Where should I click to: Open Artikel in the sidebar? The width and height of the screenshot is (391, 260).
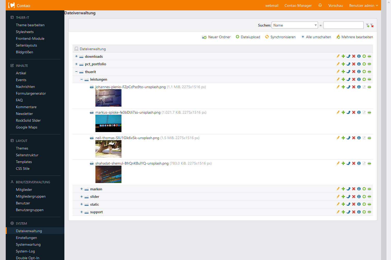[x=21, y=73]
